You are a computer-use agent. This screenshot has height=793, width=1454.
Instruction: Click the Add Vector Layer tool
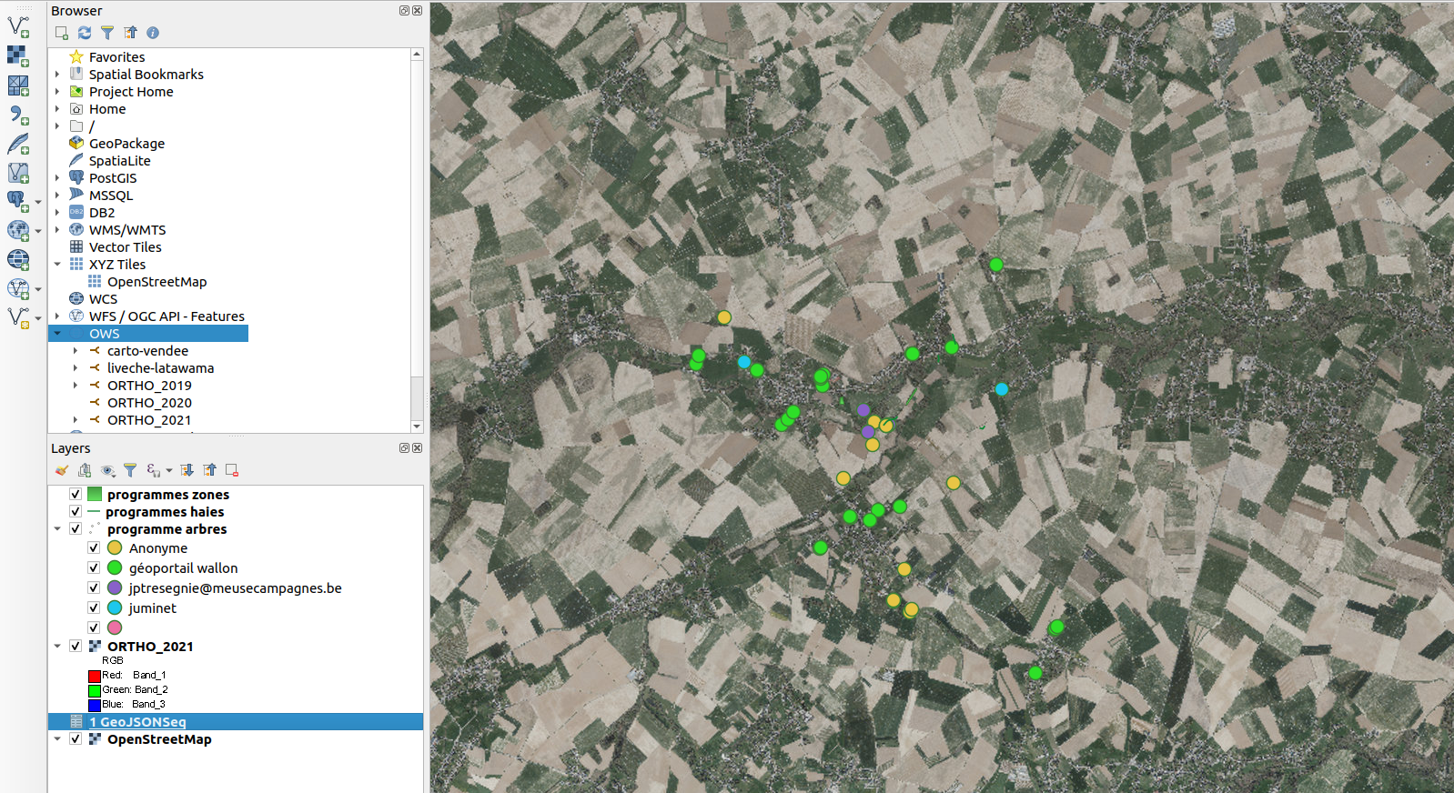coord(18,26)
